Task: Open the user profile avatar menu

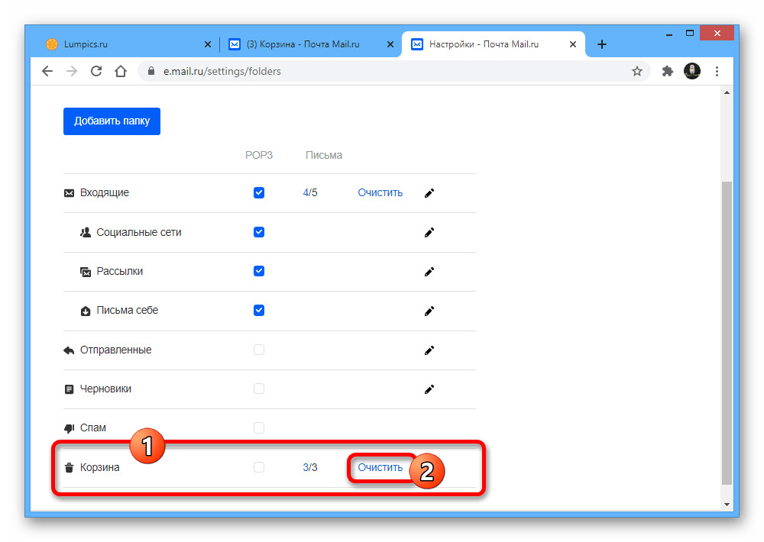Action: (x=692, y=71)
